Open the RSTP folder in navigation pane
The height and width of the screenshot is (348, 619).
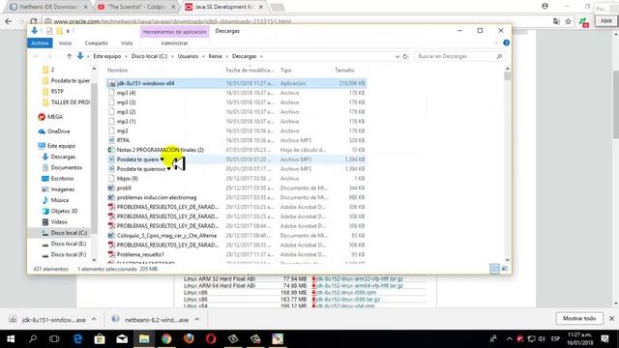(52, 91)
